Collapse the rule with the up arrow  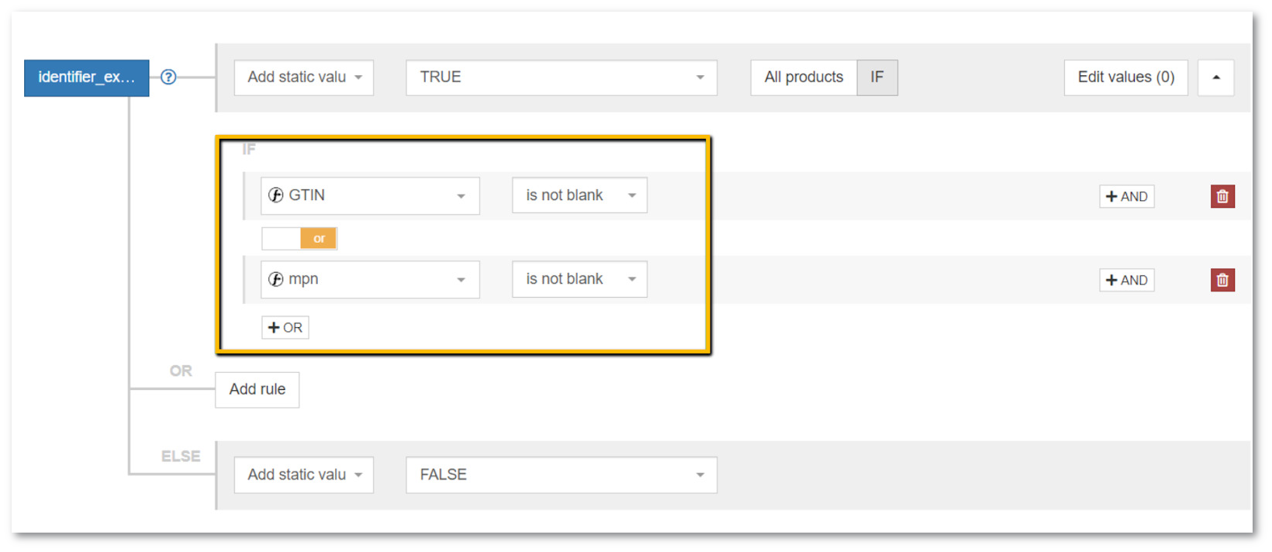click(1215, 78)
